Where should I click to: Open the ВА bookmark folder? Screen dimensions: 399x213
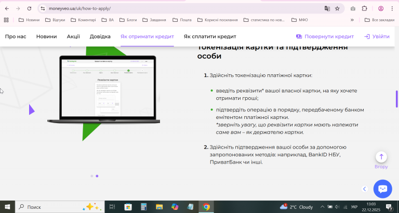pyautogui.click(x=108, y=20)
